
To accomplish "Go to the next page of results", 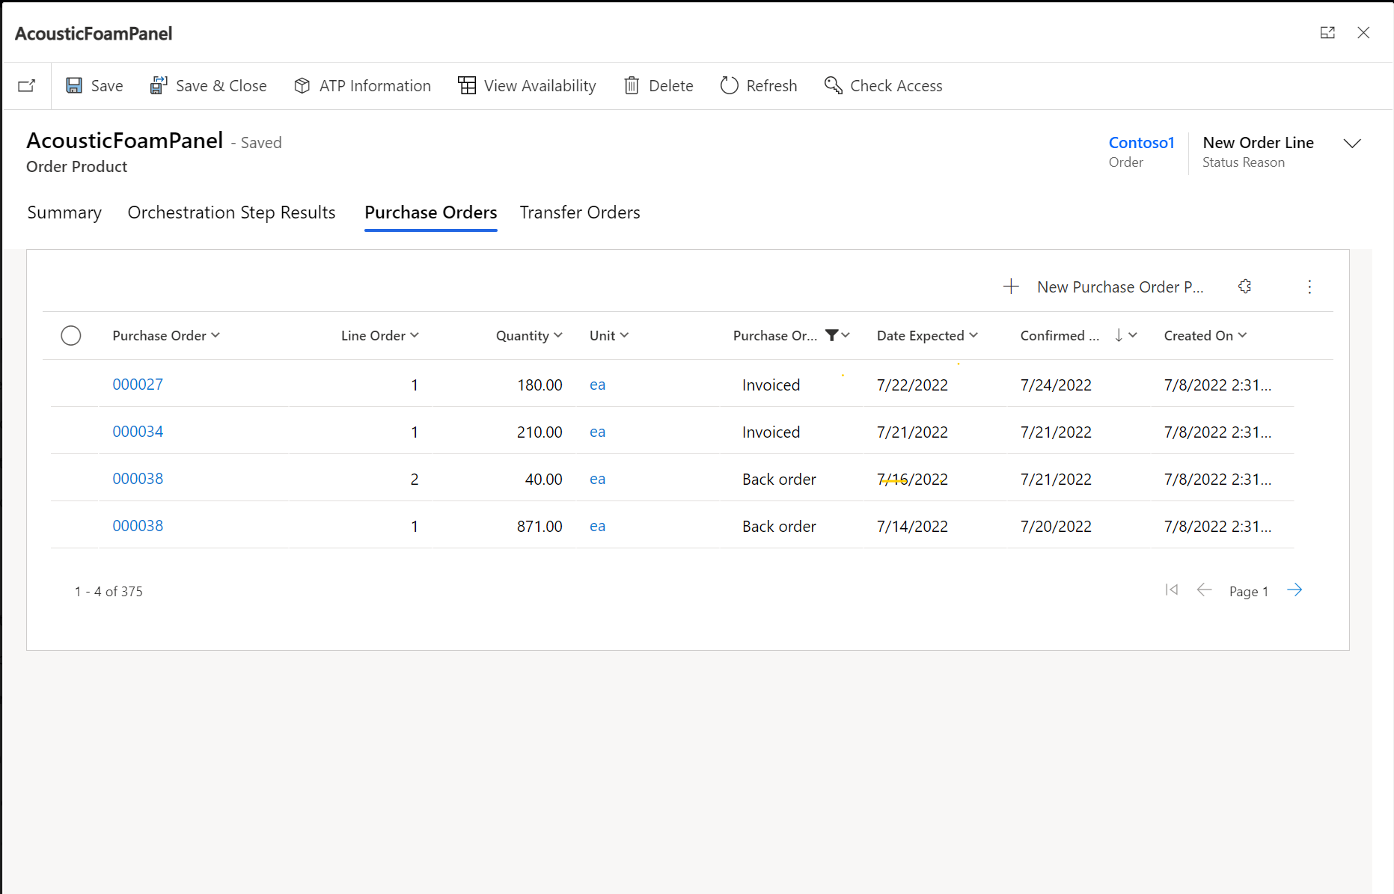I will pyautogui.click(x=1295, y=590).
